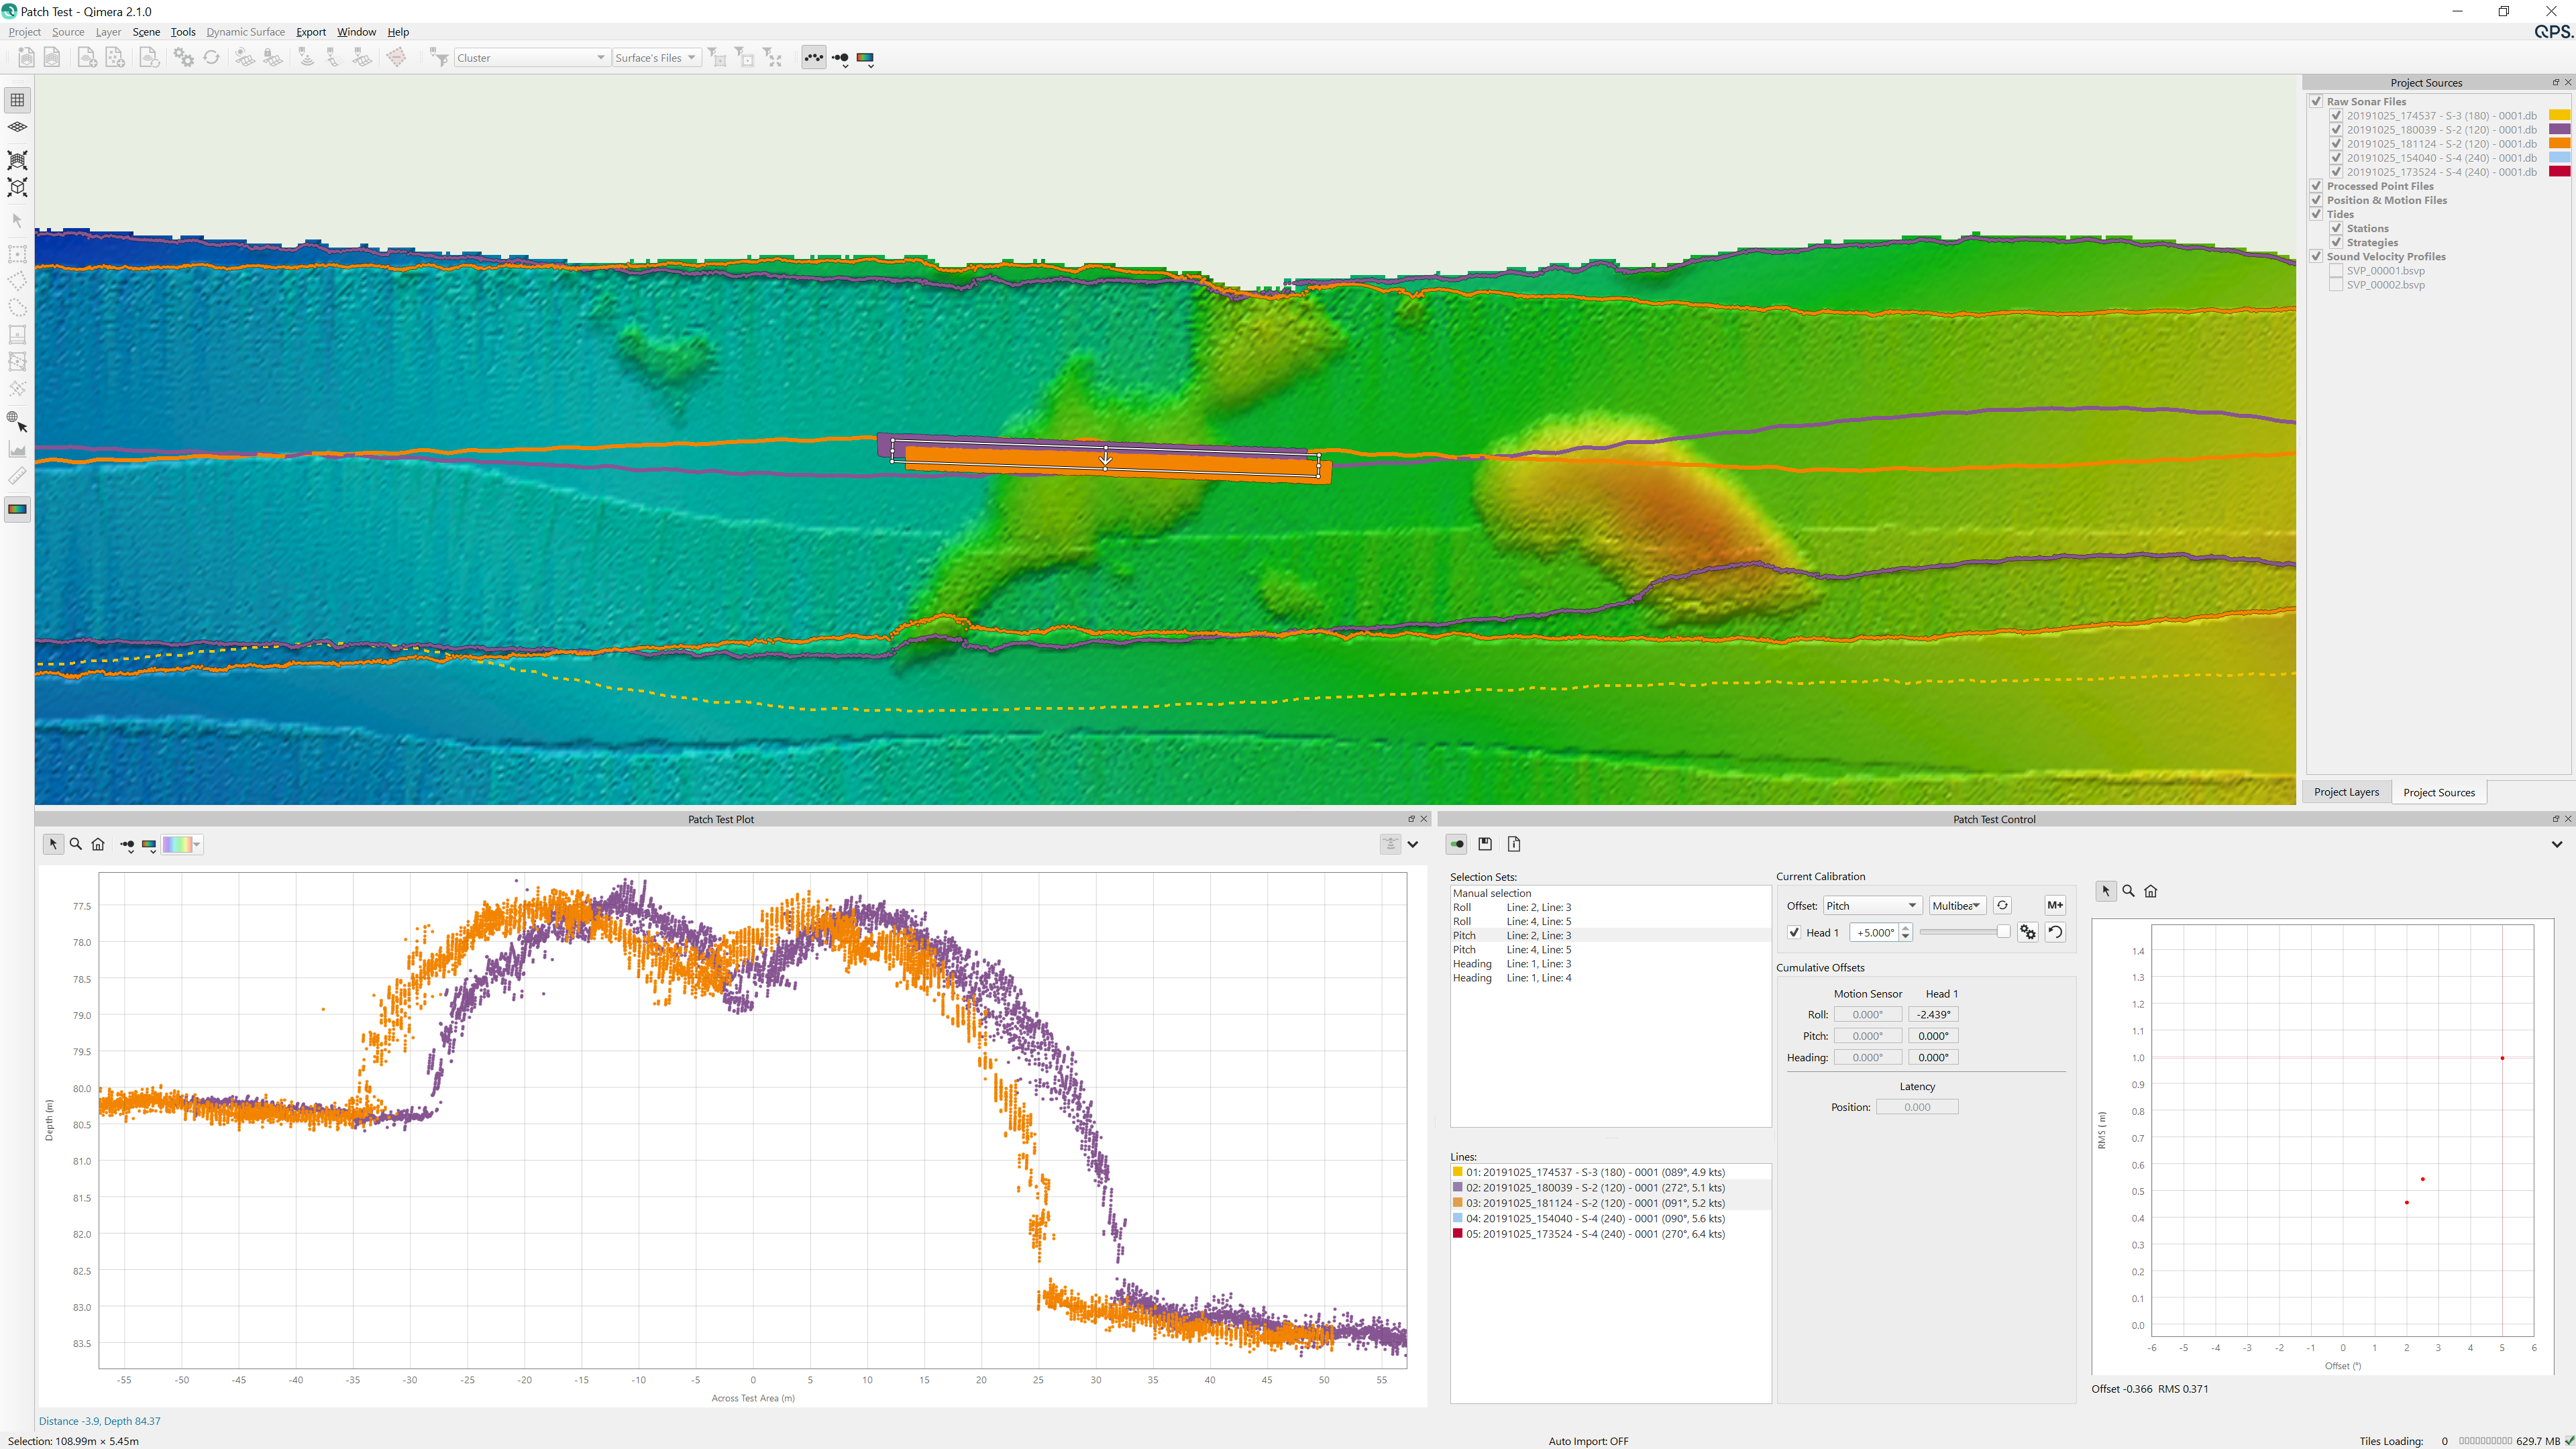Open the Cluster filter dropdown

(x=531, y=58)
